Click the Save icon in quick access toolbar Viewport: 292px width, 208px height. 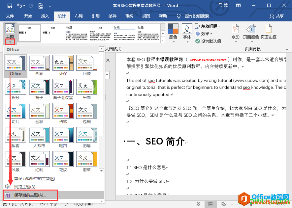click(x=10, y=6)
